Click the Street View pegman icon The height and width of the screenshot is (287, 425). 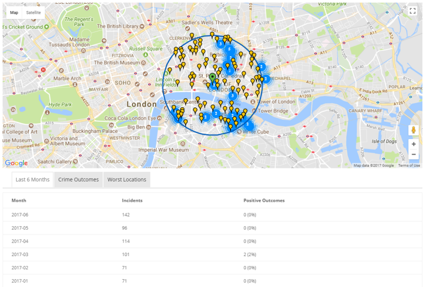coord(413,130)
